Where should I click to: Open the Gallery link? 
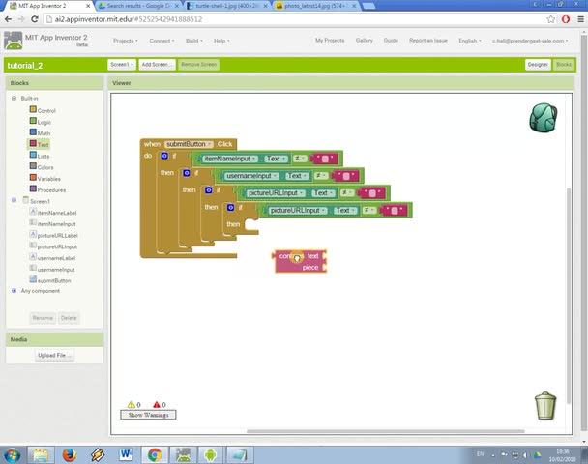(x=365, y=40)
